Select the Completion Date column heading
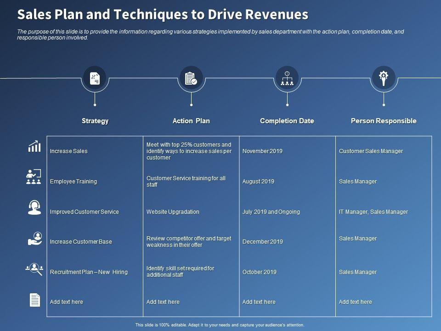 click(x=287, y=121)
